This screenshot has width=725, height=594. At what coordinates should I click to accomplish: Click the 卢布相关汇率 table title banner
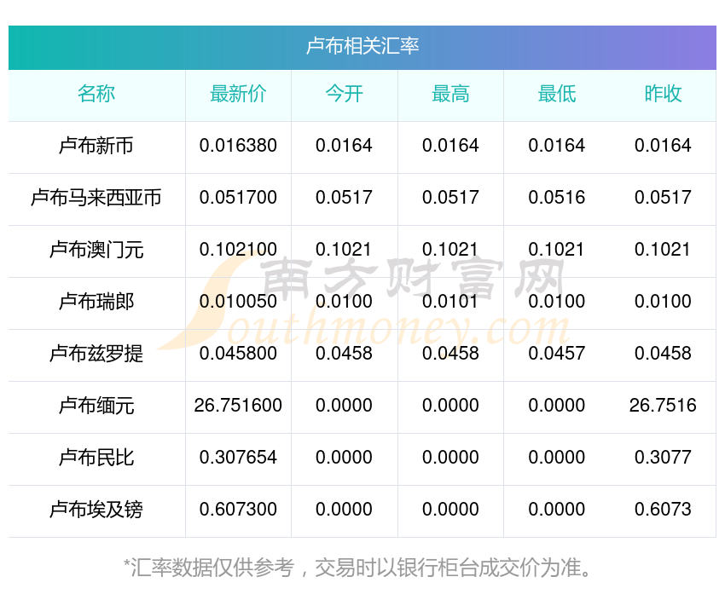pos(362,46)
